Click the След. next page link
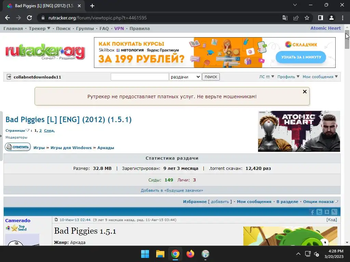Viewport: 350px width, 262px height. tap(49, 131)
